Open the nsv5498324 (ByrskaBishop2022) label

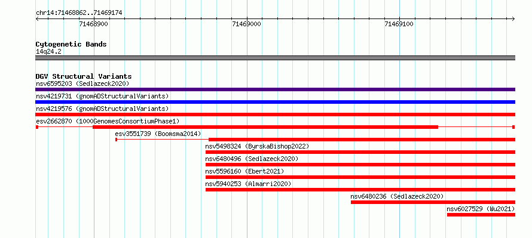pyautogui.click(x=257, y=146)
